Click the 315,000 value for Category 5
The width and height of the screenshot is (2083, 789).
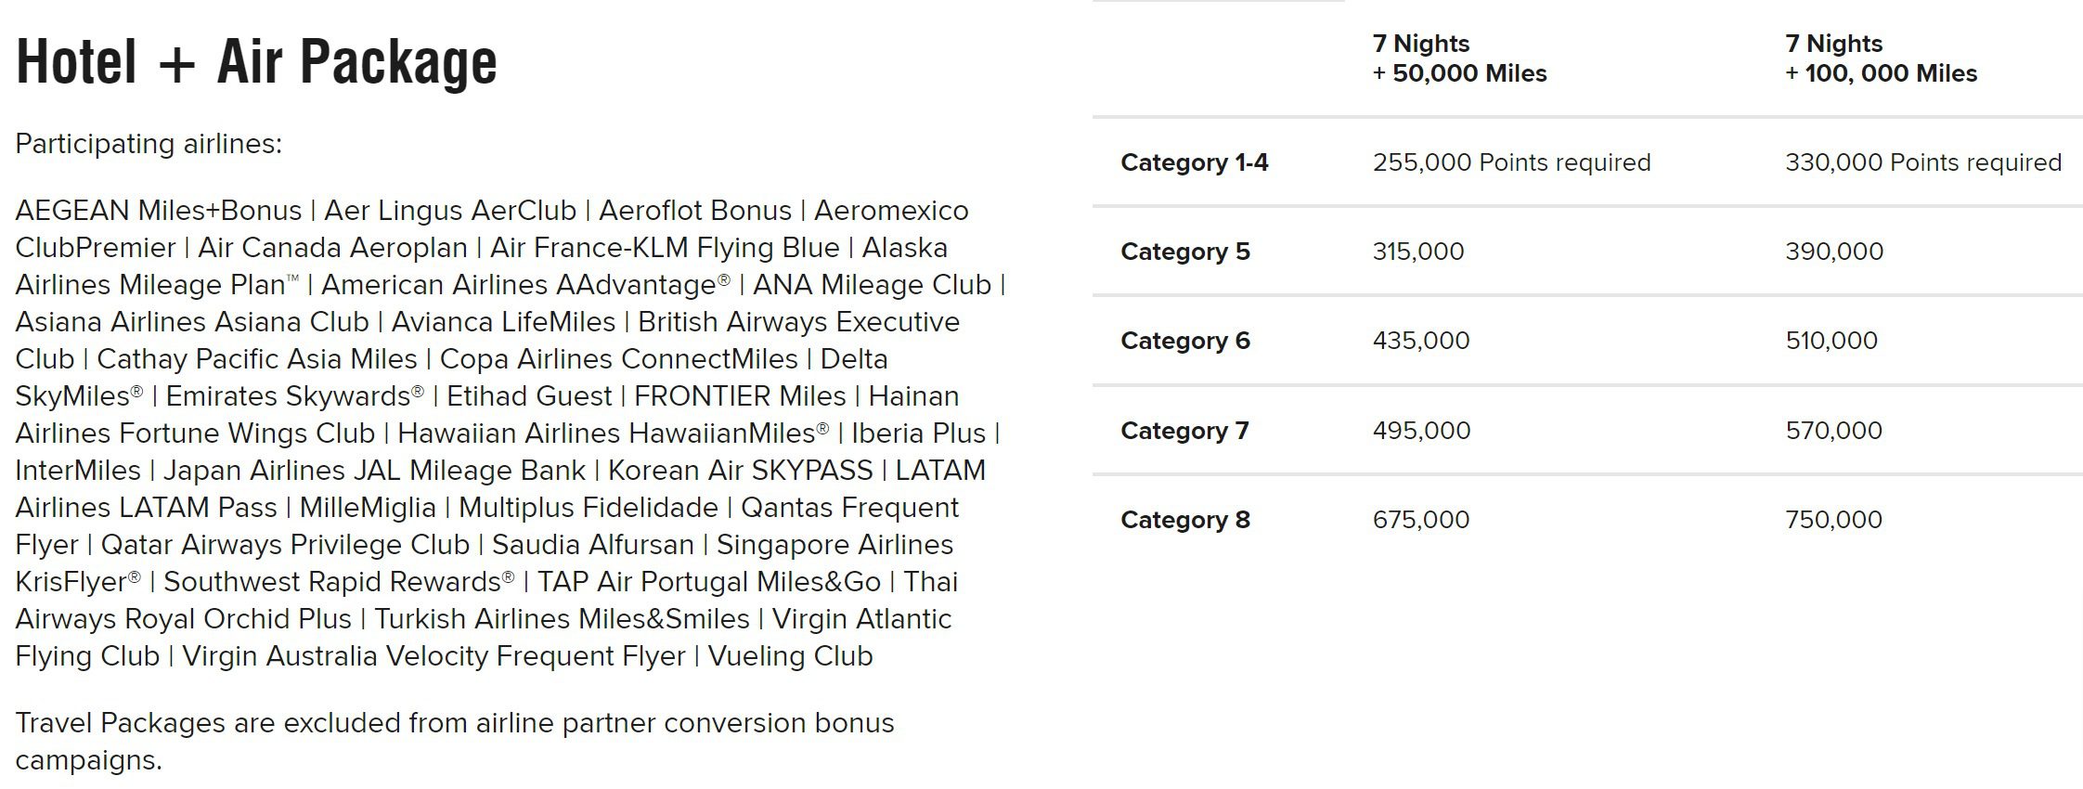[x=1417, y=252]
